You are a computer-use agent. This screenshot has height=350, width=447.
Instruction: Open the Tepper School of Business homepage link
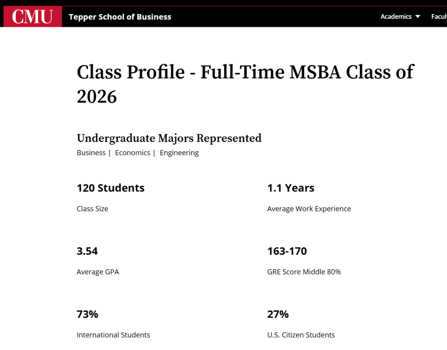pos(120,17)
